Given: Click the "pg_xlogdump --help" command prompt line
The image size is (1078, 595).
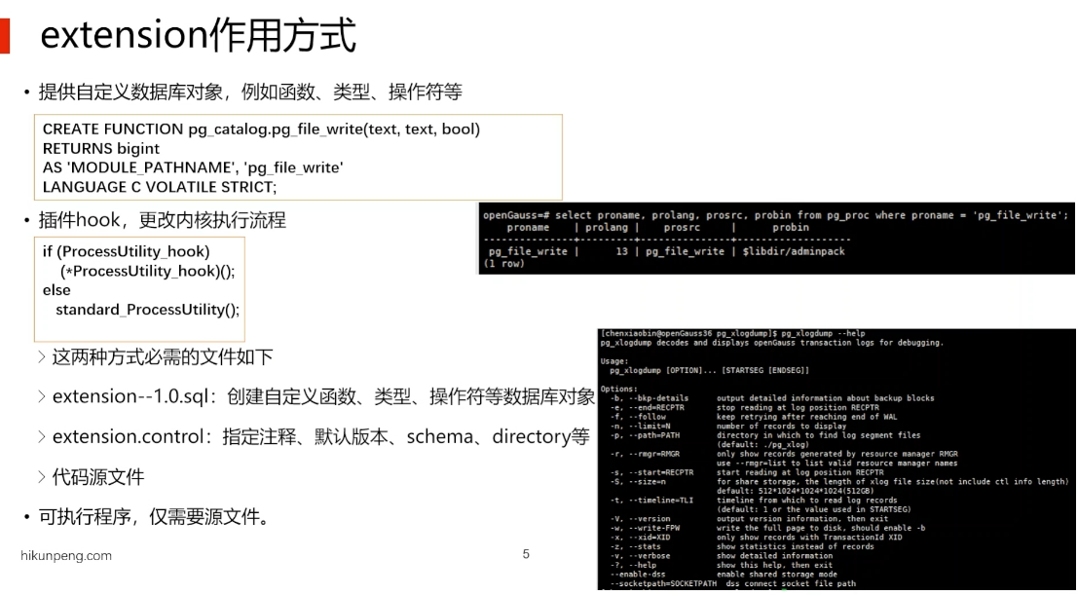Looking at the screenshot, I should tap(733, 334).
